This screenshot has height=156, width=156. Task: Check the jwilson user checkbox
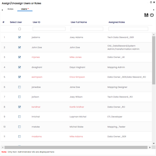20,97
